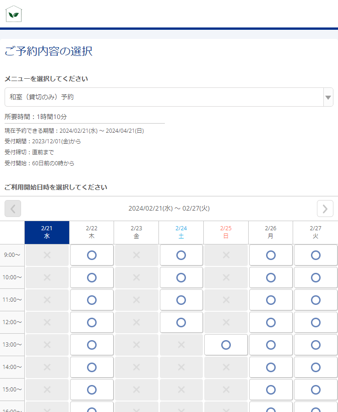Book 15:00 slot on 2/22 Thursday
This screenshot has height=412, width=338.
pyautogui.click(x=92, y=390)
